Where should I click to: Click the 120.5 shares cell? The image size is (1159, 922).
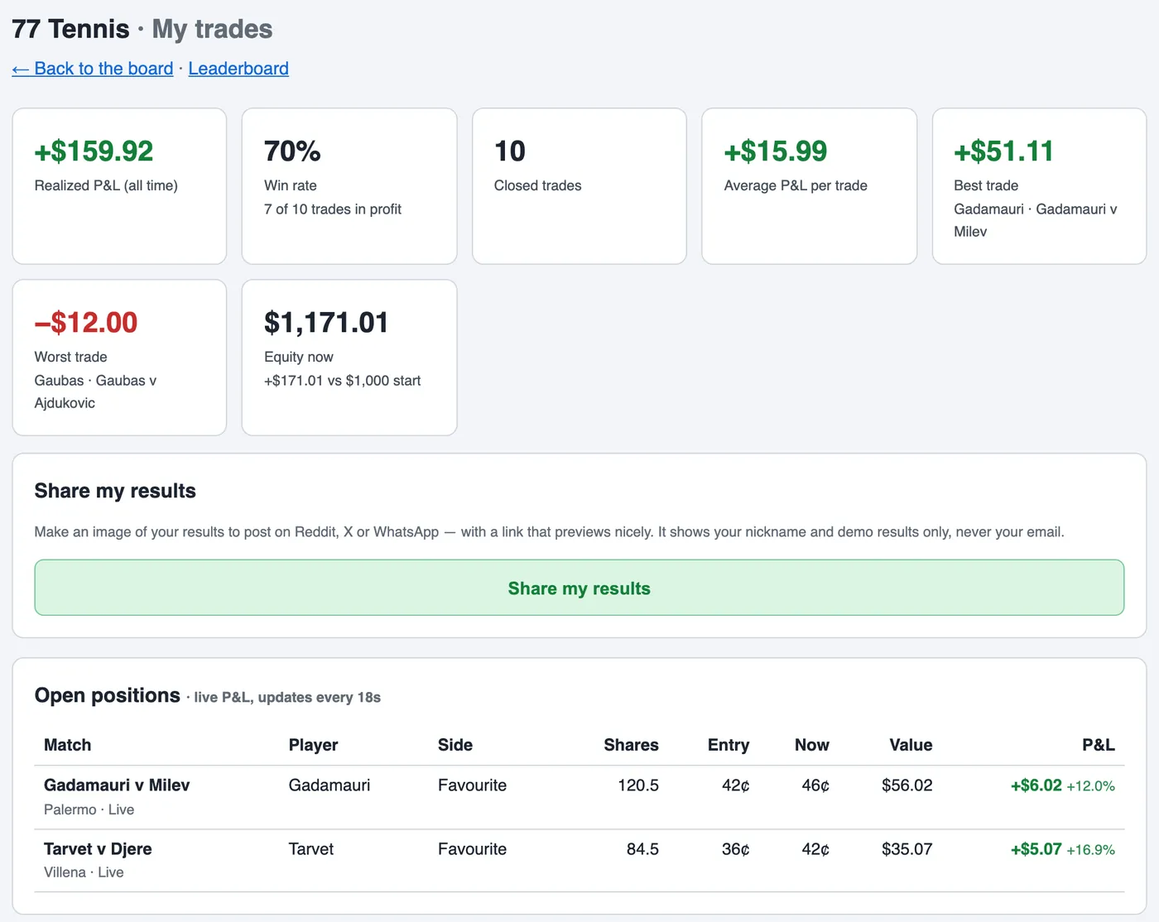click(x=638, y=785)
